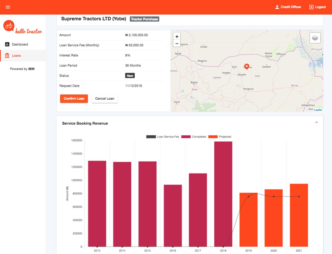The width and height of the screenshot is (332, 254).
Task: Zoom out on the map
Action: [177, 44]
